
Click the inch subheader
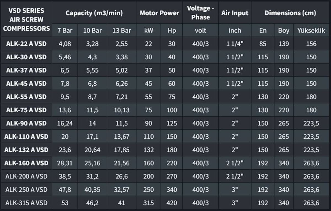pos(235,30)
